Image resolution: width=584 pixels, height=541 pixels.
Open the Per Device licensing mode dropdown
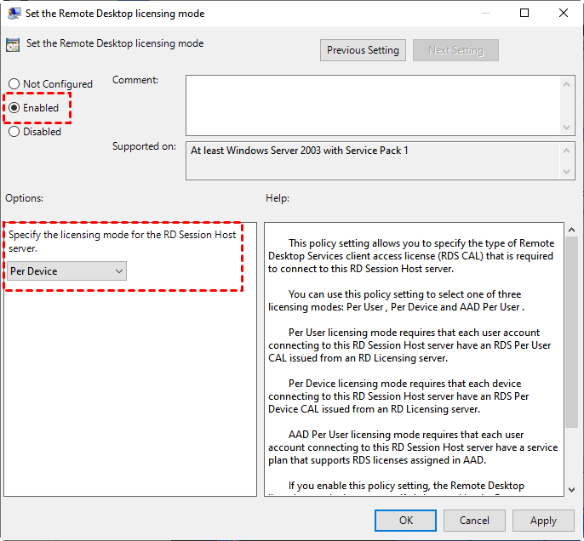[x=66, y=270]
